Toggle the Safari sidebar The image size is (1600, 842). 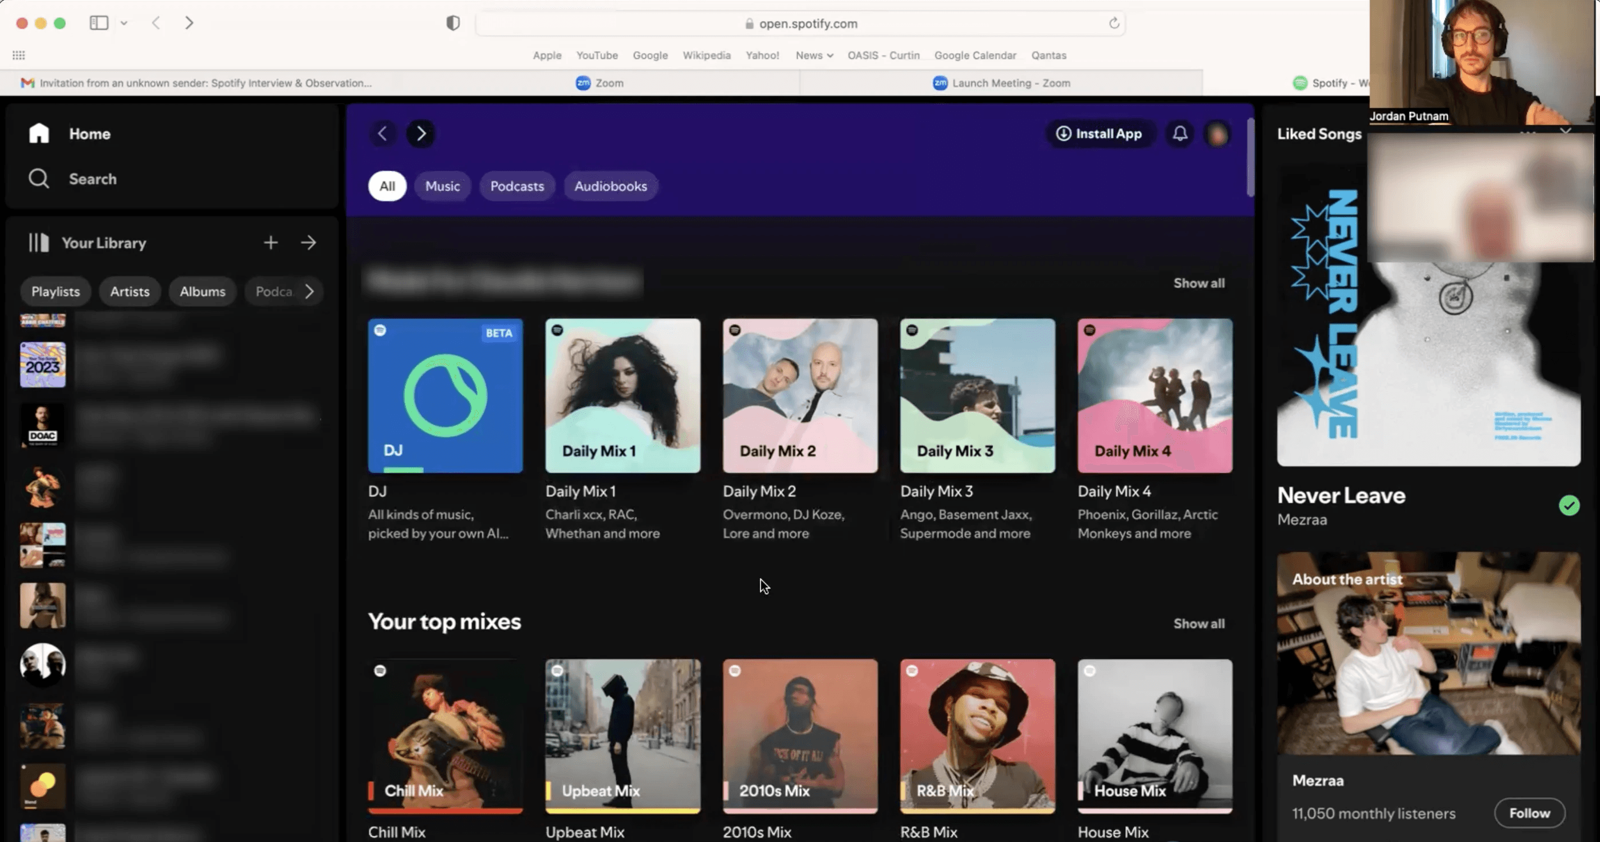pos(98,23)
